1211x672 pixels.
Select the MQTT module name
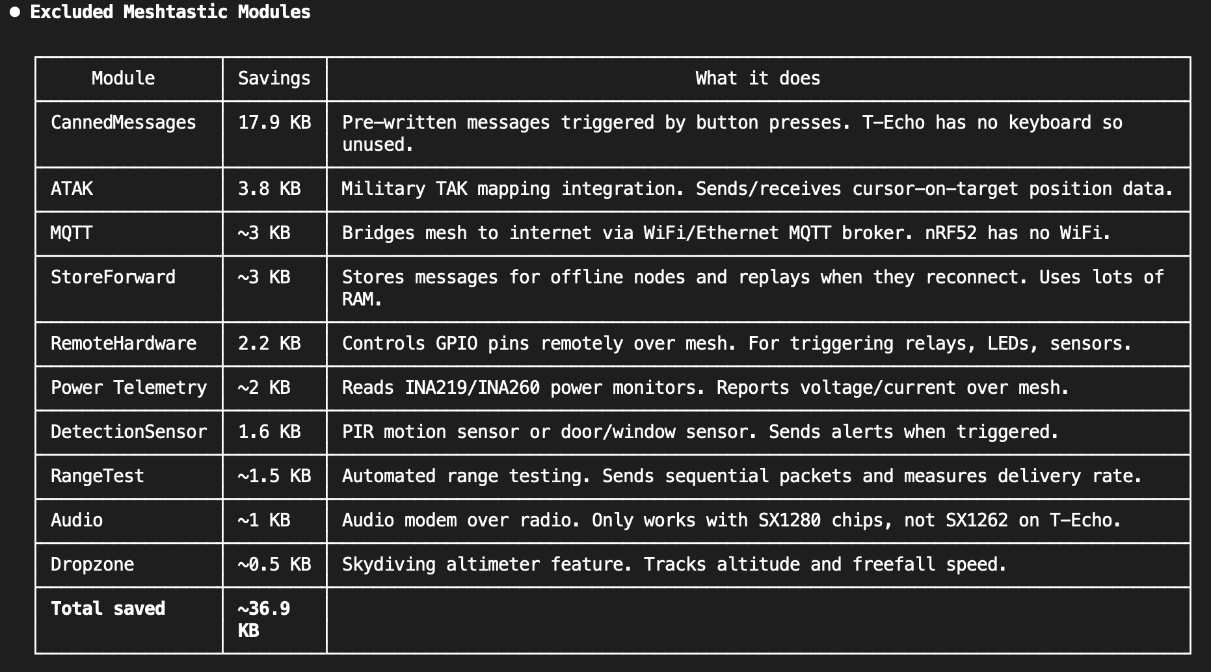71,233
